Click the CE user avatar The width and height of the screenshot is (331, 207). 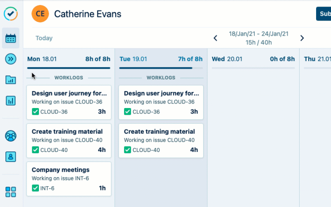tap(40, 14)
